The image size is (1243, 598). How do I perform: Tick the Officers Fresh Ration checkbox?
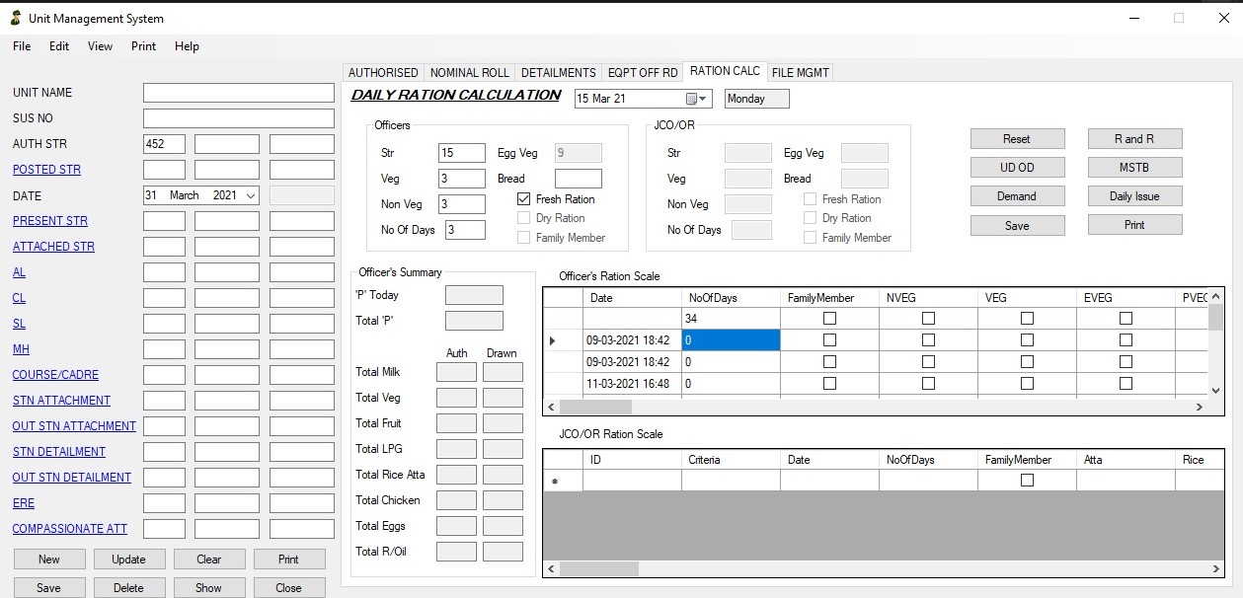pyautogui.click(x=524, y=199)
